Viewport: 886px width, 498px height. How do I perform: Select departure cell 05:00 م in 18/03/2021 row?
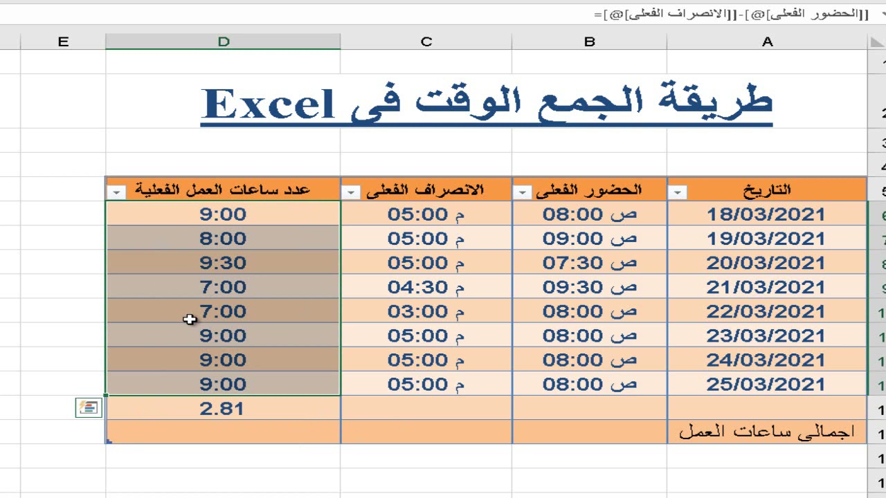tap(426, 214)
